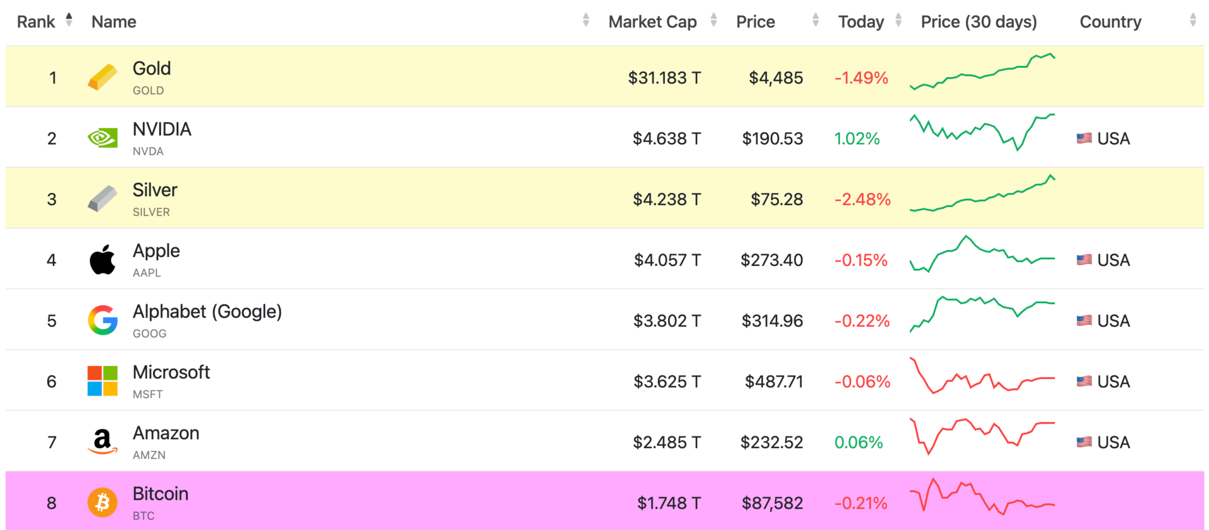Sort by Country column arrows
Viewport: 1209px width, 530px height.
[1193, 20]
